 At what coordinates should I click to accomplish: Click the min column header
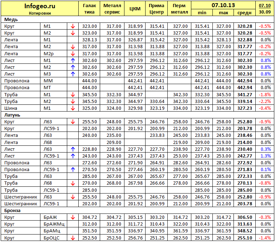pyautogui.click(x=202, y=13)
